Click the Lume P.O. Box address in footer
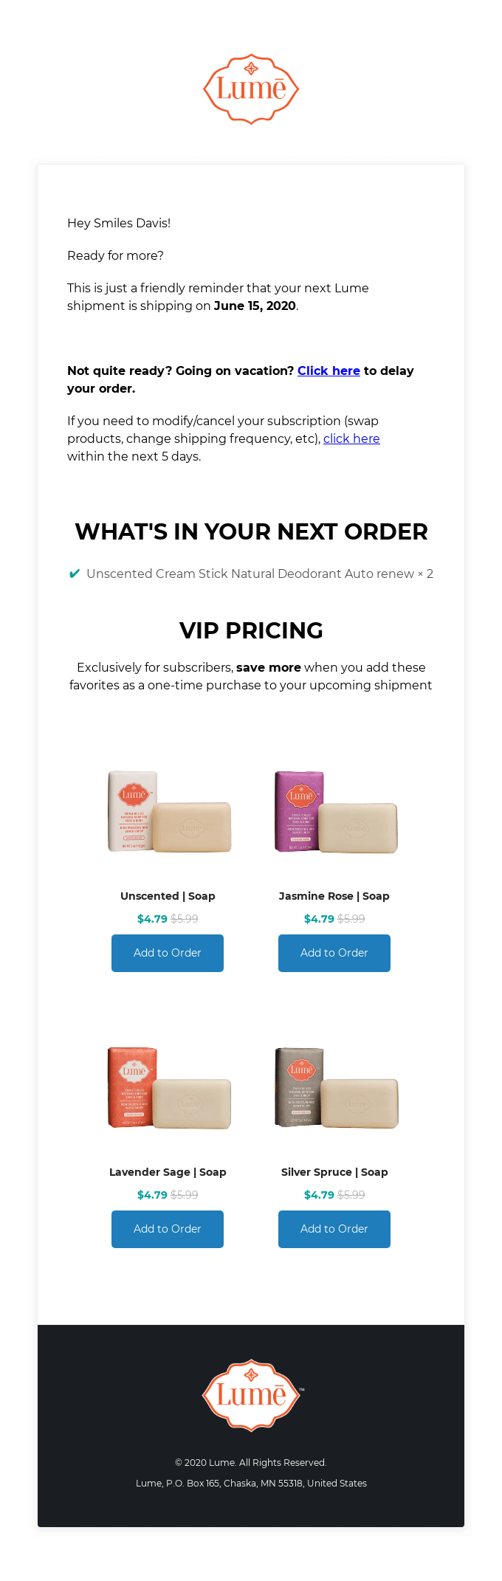 pyautogui.click(x=251, y=1483)
